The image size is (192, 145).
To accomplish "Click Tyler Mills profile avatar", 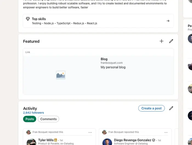I will [x=31, y=142].
